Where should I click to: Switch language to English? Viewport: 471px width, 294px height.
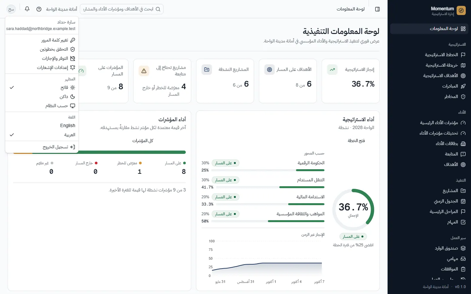(x=42, y=125)
